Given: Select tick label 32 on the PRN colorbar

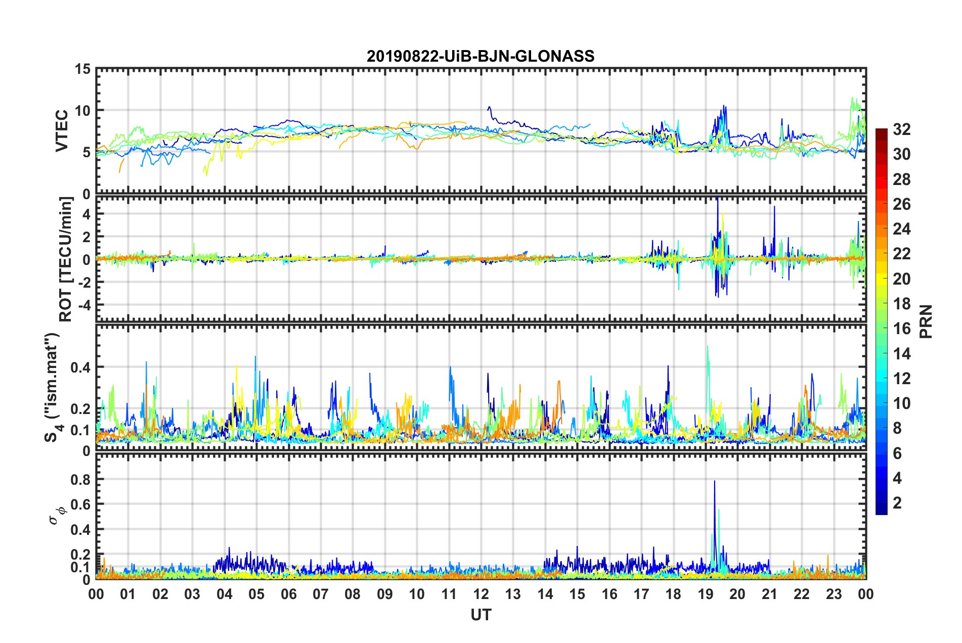Looking at the screenshot, I should 901,129.
